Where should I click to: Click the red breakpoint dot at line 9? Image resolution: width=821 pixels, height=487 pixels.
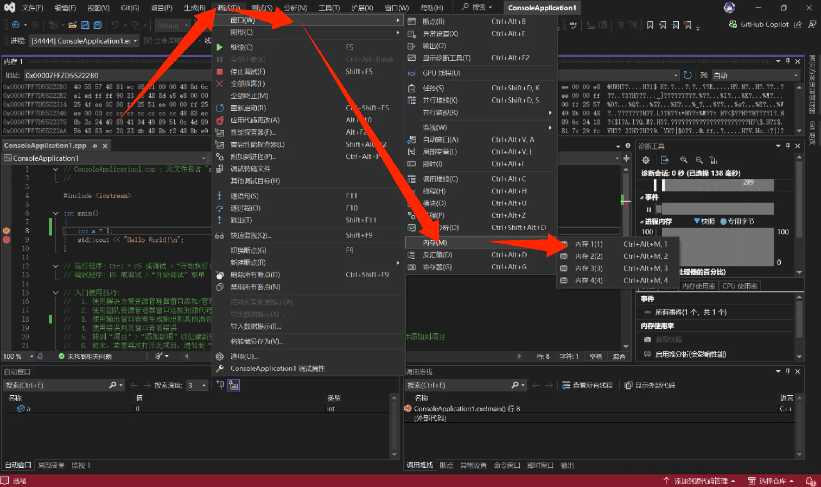tap(6, 240)
